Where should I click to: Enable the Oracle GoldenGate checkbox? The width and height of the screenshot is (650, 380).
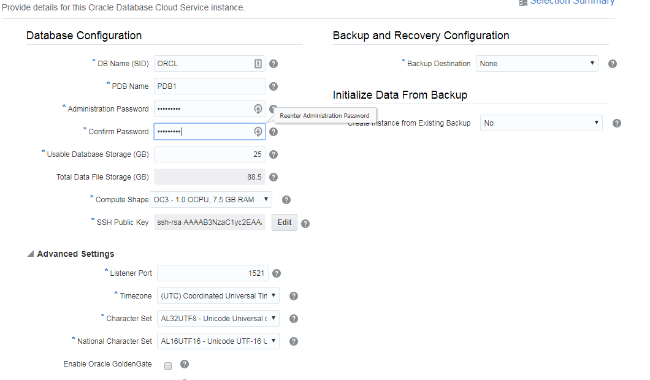click(x=167, y=364)
